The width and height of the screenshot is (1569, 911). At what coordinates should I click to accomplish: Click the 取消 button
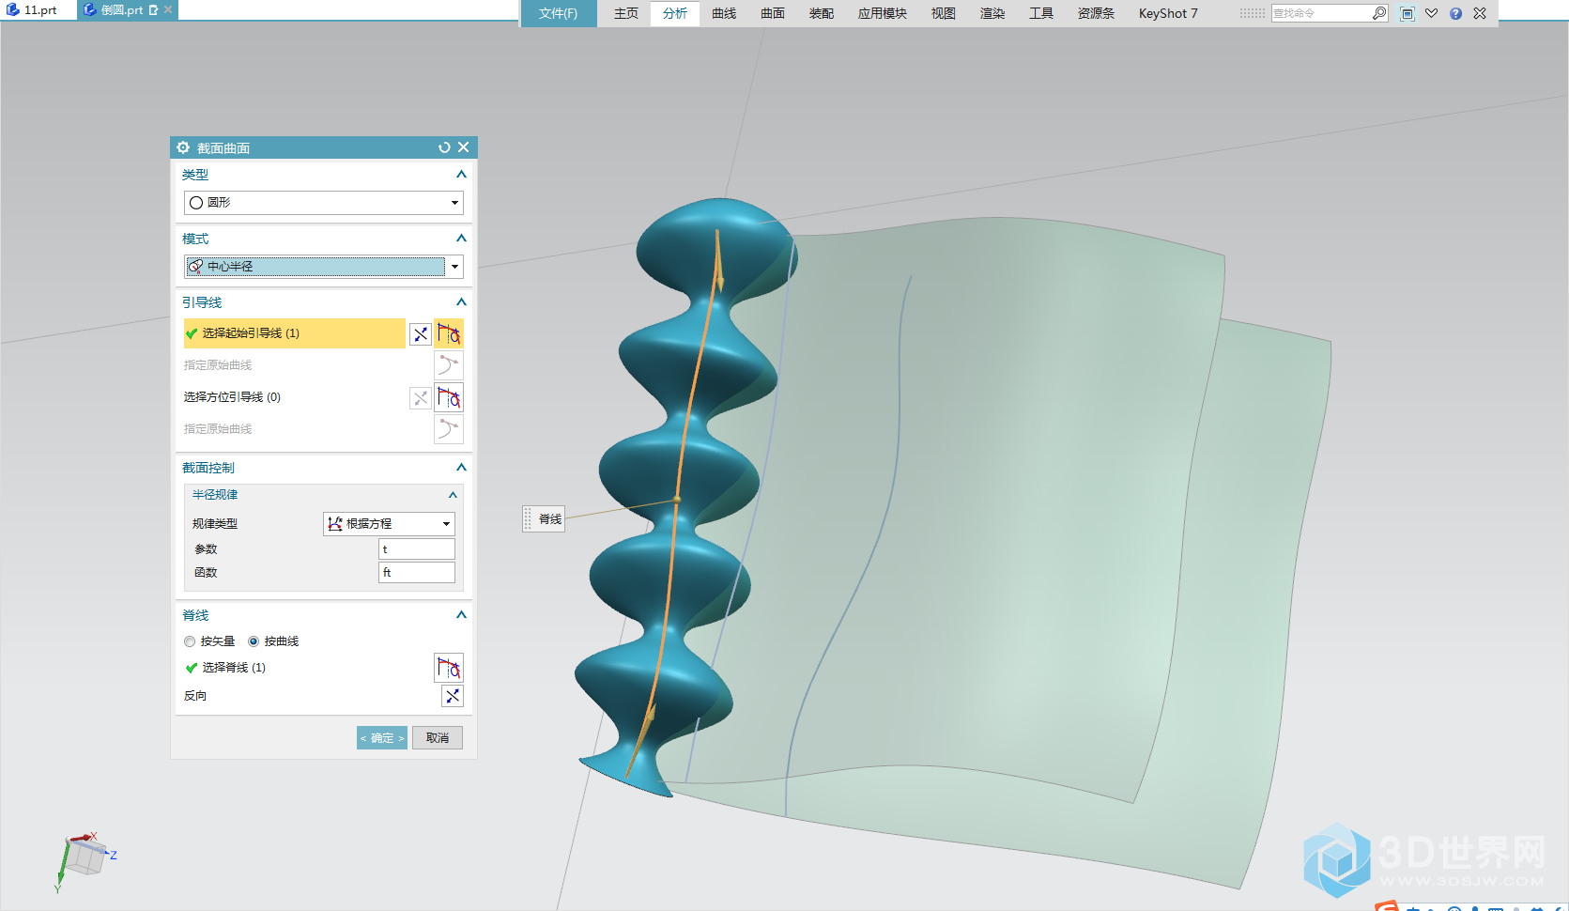(x=438, y=738)
